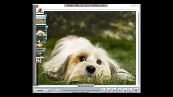Toggle the slide thumbnails panel icon

click(x=53, y=91)
